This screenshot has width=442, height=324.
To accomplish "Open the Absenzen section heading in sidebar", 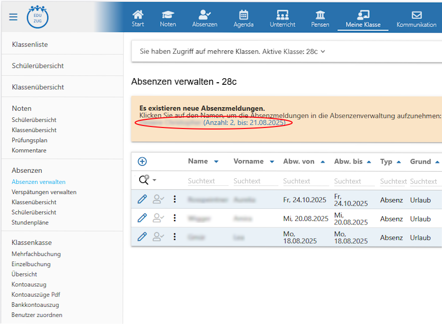I will click(27, 171).
